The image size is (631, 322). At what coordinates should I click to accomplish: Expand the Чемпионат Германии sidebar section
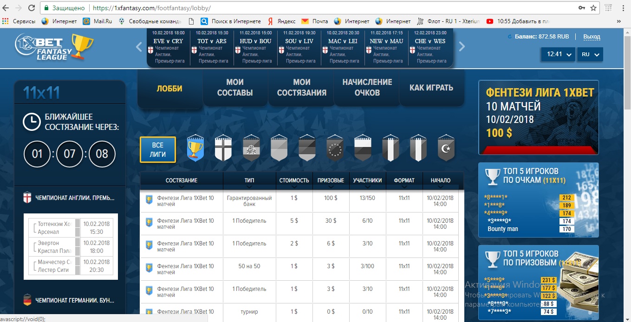tap(70, 300)
